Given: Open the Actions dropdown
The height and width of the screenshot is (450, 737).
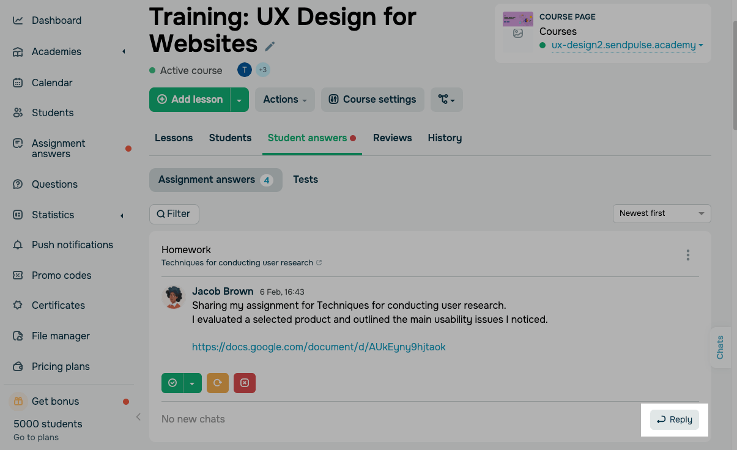Looking at the screenshot, I should [x=285, y=100].
